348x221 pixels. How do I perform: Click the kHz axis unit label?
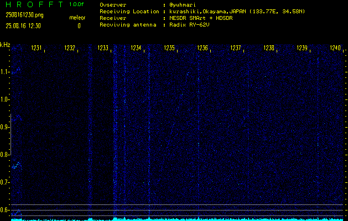pos(5,45)
